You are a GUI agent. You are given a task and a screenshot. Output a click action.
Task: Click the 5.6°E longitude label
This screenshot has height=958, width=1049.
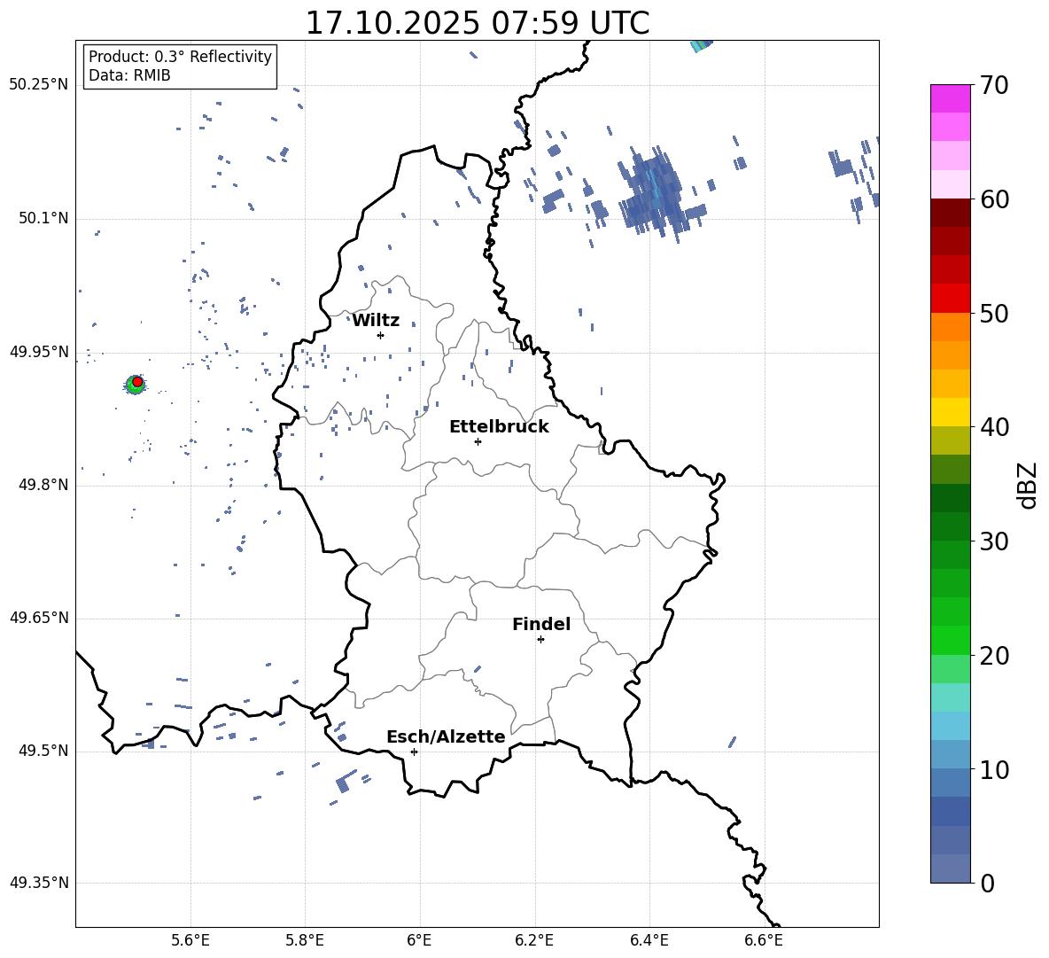(x=190, y=940)
